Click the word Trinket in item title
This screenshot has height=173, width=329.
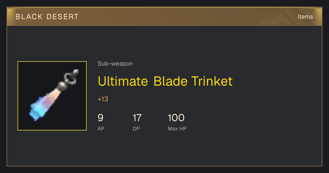pos(212,81)
